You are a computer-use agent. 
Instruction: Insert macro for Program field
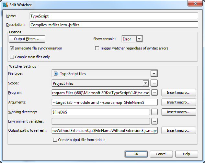(x=179, y=92)
